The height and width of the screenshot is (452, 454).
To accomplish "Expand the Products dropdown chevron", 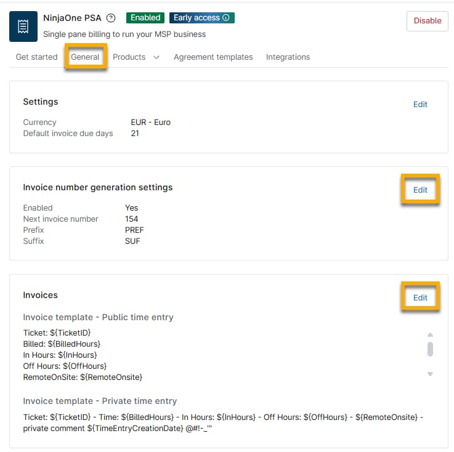I will pos(156,57).
